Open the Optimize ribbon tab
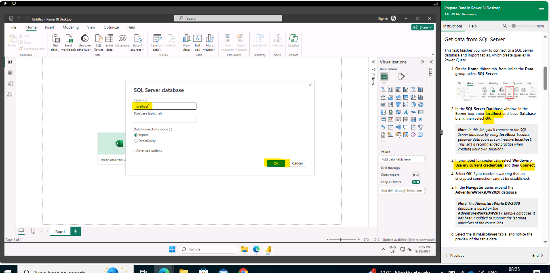Image resolution: width=550 pixels, height=273 pixels. pos(111,27)
